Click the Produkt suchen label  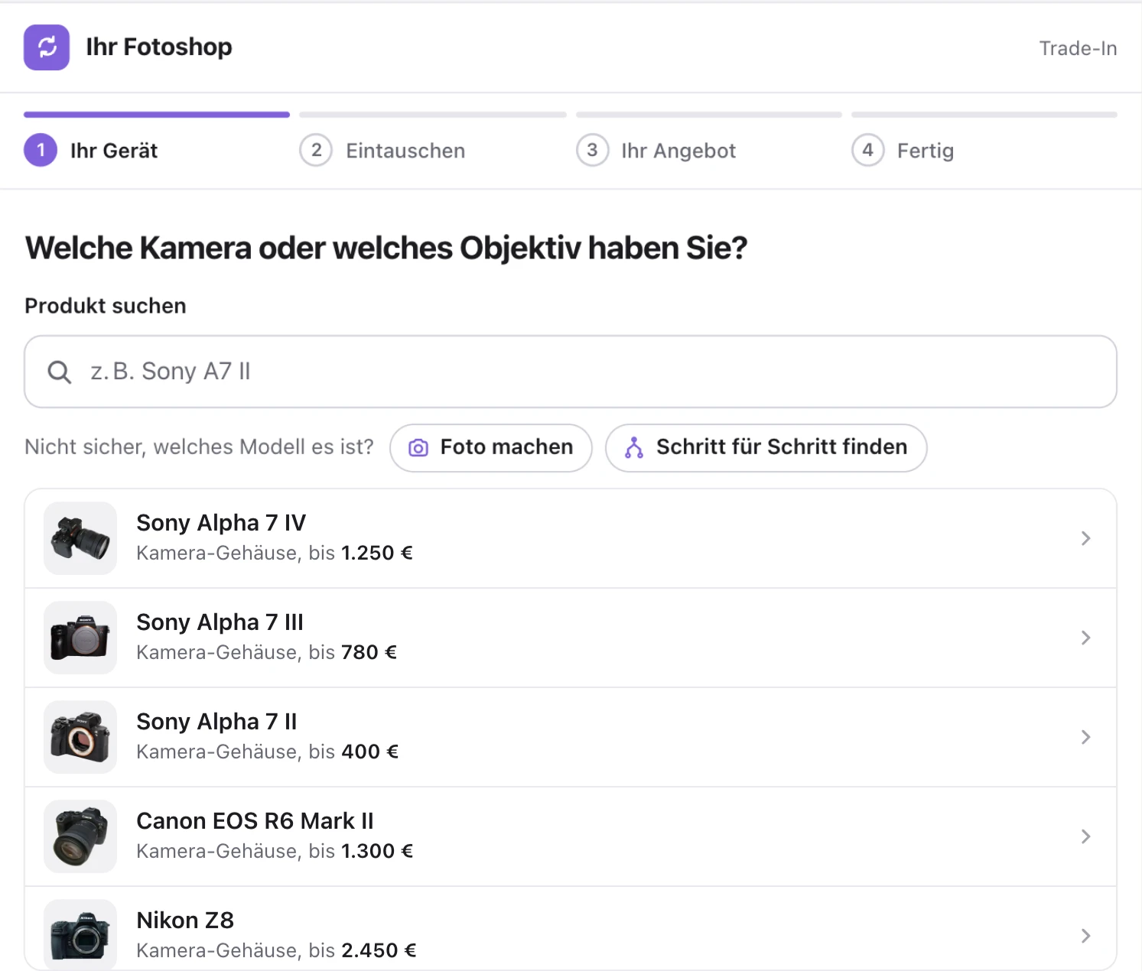(106, 306)
